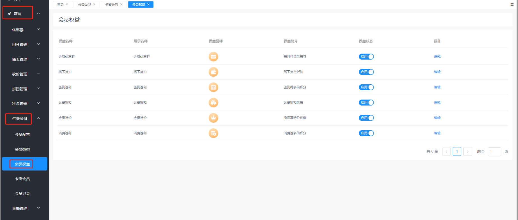518x220 pixels.
Task: Click the grid icon at top right
Action: click(x=512, y=4)
